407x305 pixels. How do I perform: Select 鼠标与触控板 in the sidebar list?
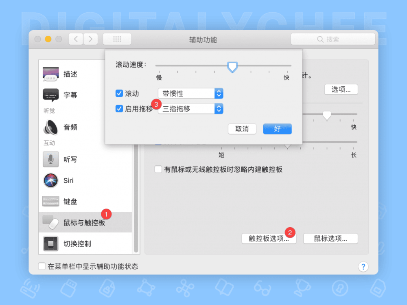pyautogui.click(x=85, y=222)
